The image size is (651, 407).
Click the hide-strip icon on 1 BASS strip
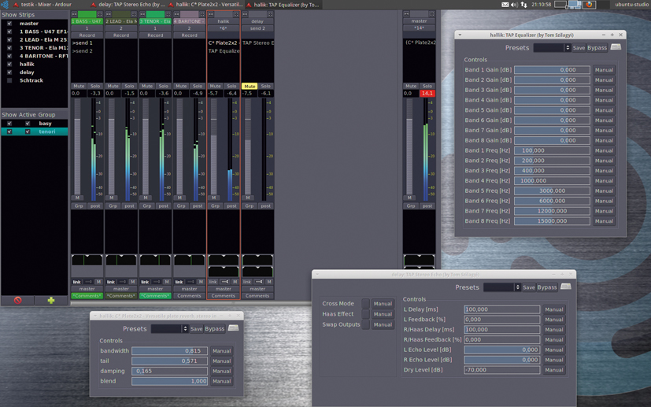[100, 14]
